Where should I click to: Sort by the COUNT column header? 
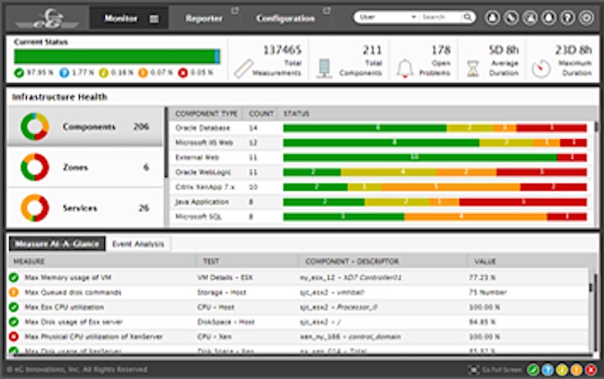pyautogui.click(x=261, y=114)
